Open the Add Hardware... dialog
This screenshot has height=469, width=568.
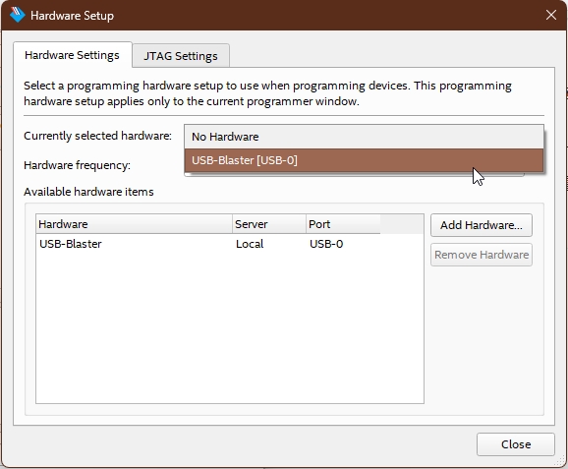point(482,225)
